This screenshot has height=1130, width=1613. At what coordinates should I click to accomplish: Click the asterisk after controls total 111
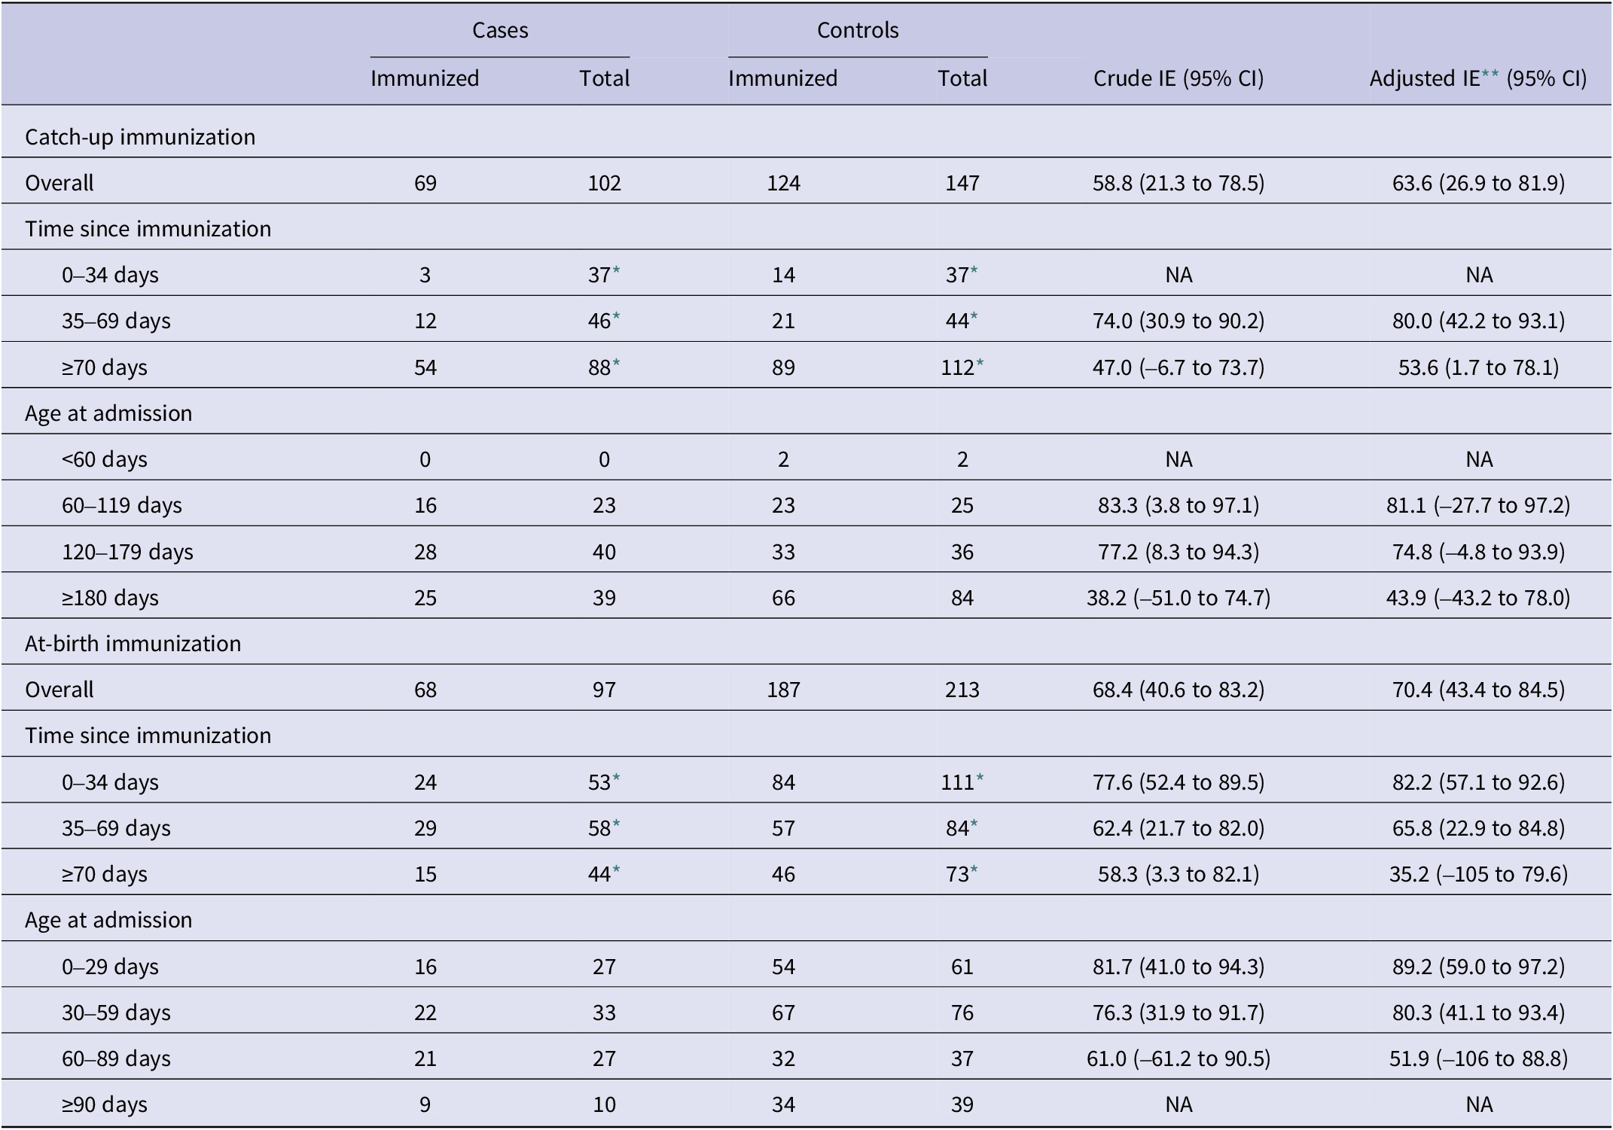coord(980,778)
